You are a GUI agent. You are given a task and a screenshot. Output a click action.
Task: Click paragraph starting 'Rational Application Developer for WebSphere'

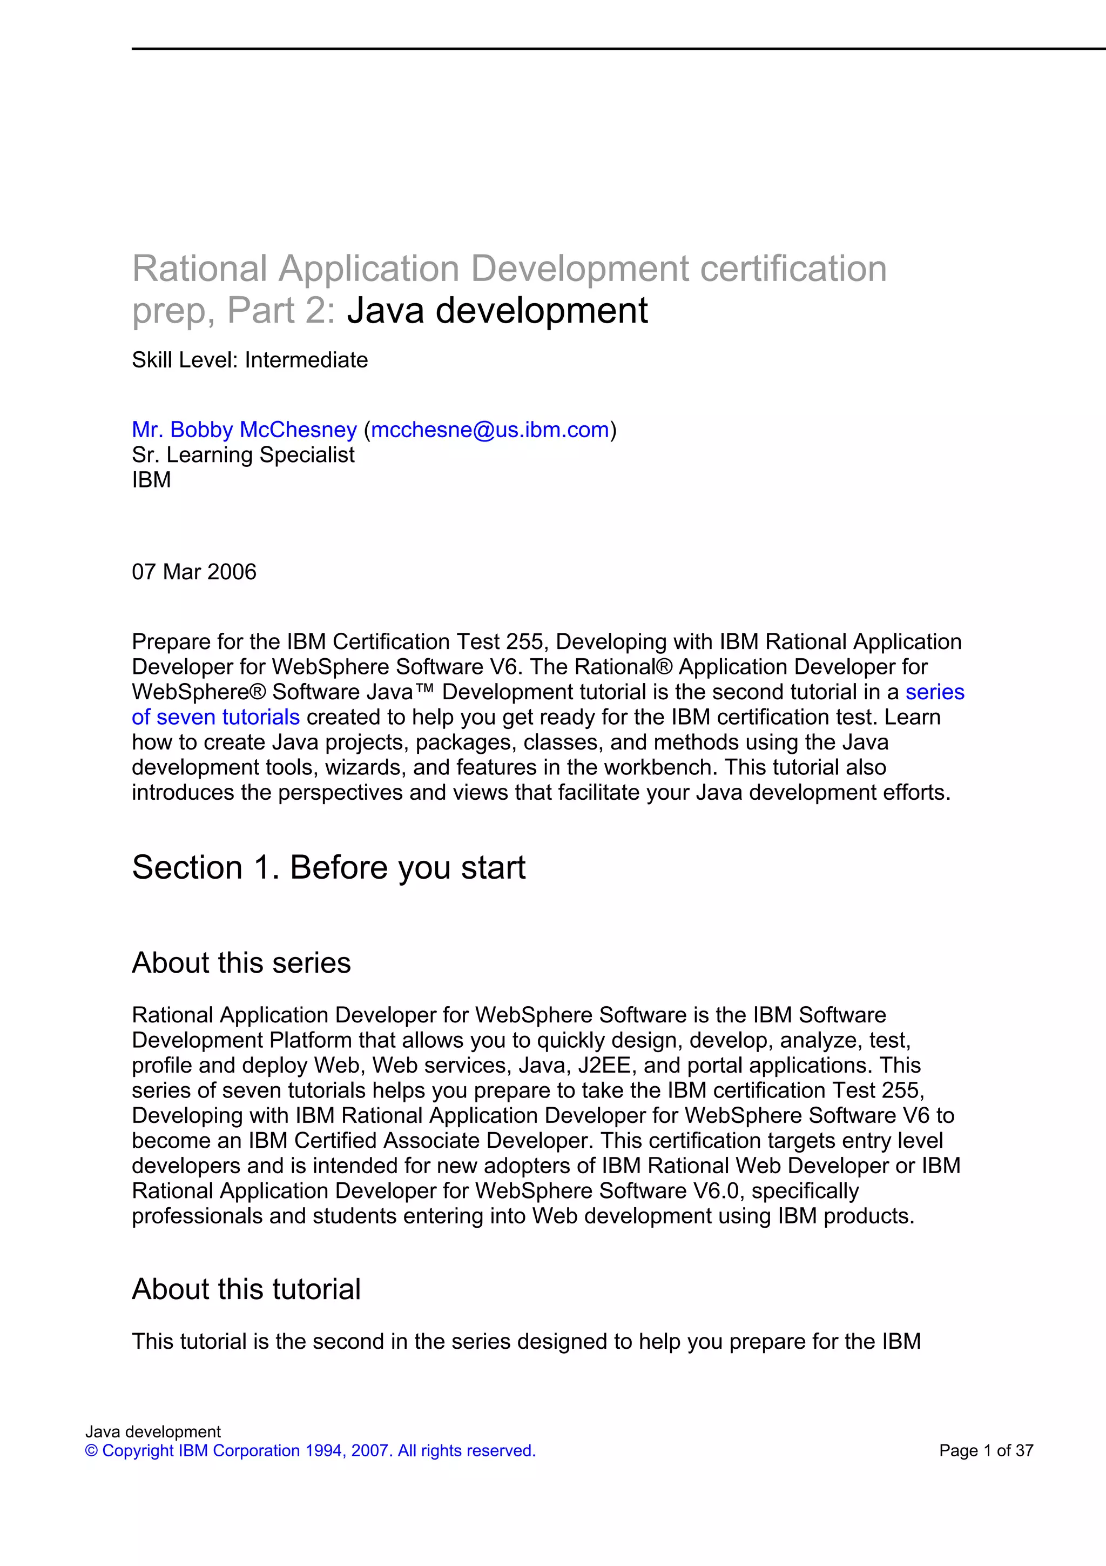[545, 1115]
